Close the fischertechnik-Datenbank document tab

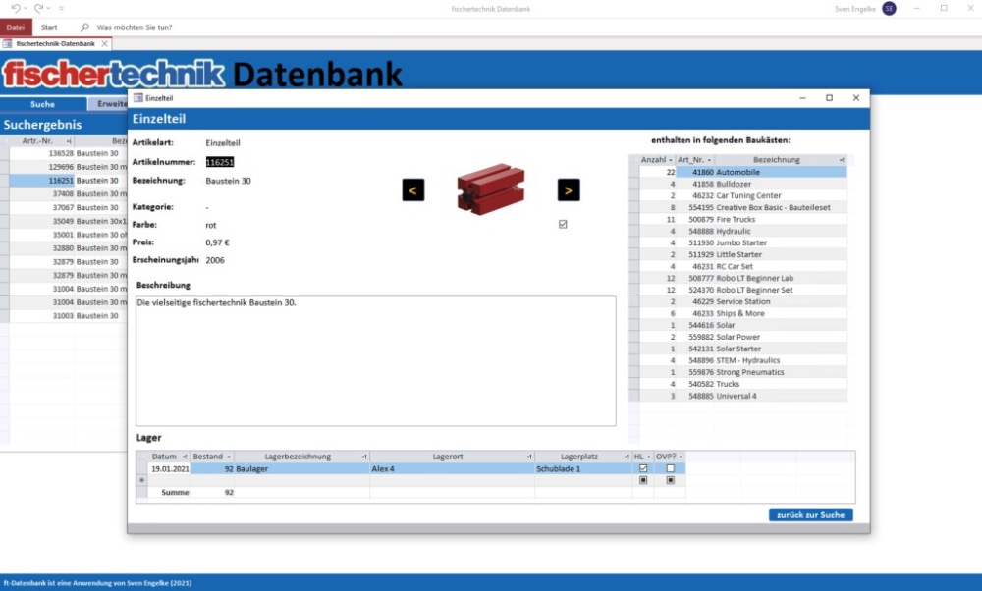click(105, 44)
